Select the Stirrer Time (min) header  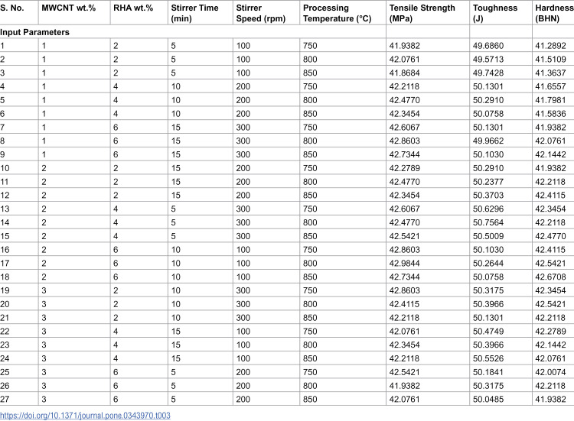(x=194, y=13)
